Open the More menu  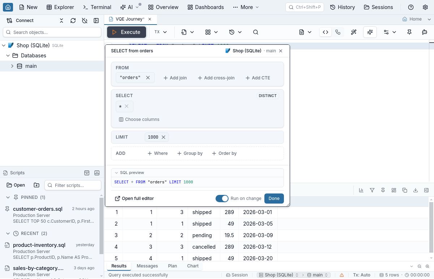[x=246, y=7]
